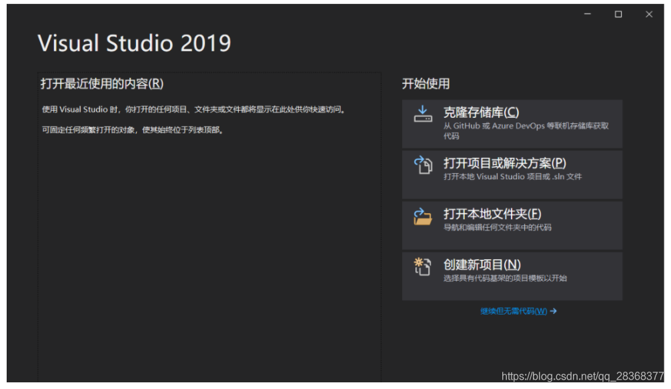
Task: Click the open local folder icon
Action: pos(423,216)
